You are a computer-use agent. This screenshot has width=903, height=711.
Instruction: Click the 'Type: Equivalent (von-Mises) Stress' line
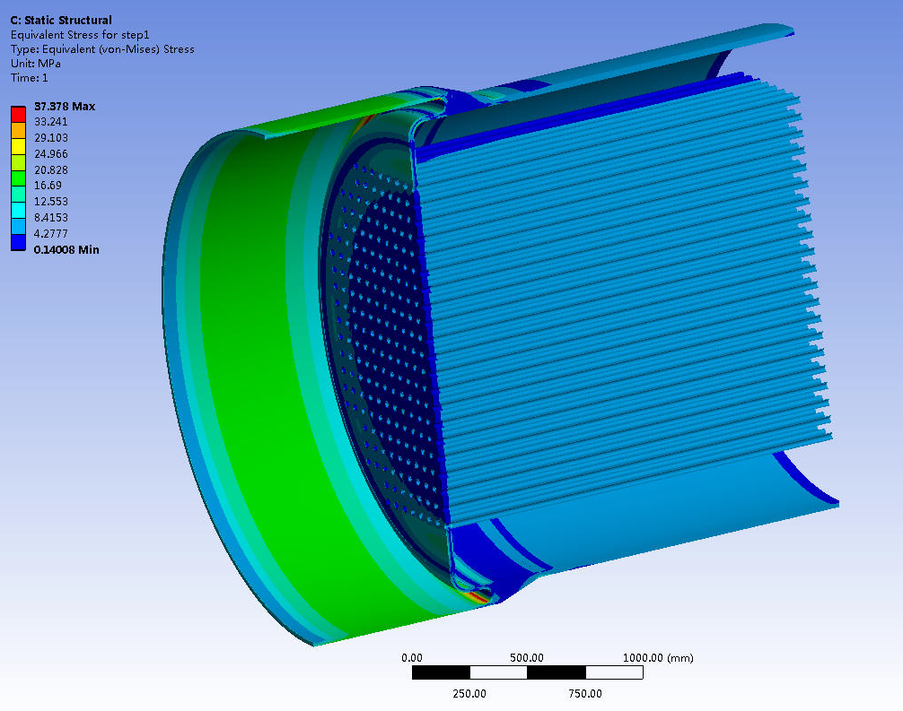pos(101,49)
